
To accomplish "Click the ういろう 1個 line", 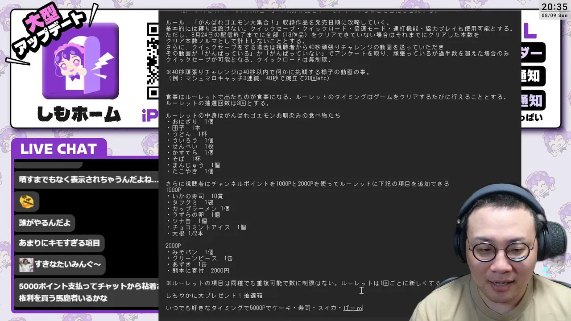I will coord(190,141).
